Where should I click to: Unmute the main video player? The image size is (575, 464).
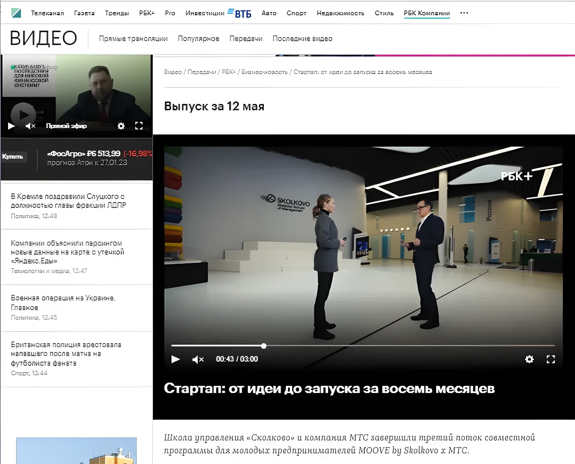(198, 359)
